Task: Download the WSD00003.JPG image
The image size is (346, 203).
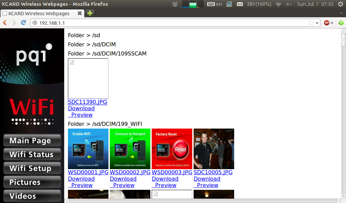Action: click(x=165, y=179)
